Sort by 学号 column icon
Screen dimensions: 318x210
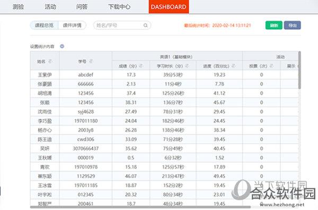91,61
